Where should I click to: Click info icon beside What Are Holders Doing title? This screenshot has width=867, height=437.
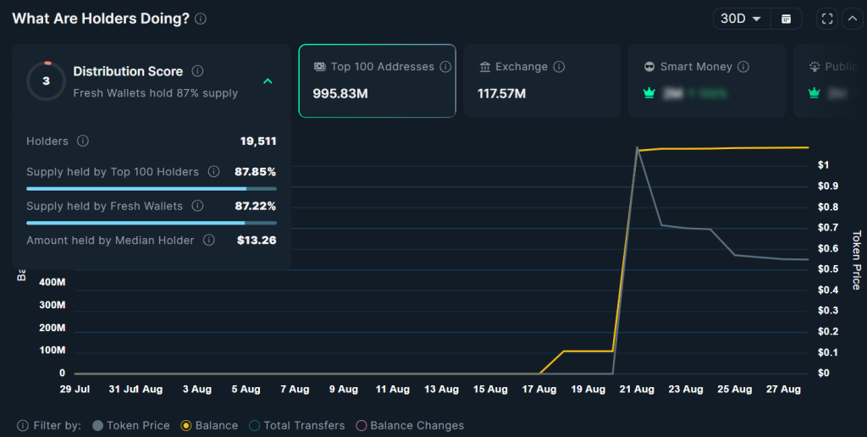(200, 19)
